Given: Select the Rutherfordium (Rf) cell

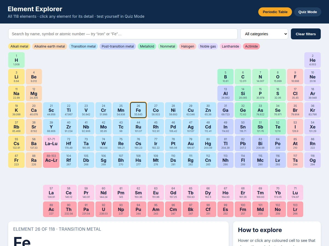Looking at the screenshot, I should point(69,160).
